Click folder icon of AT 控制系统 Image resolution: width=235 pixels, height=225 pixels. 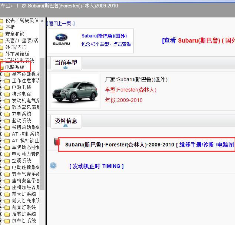point(7,134)
